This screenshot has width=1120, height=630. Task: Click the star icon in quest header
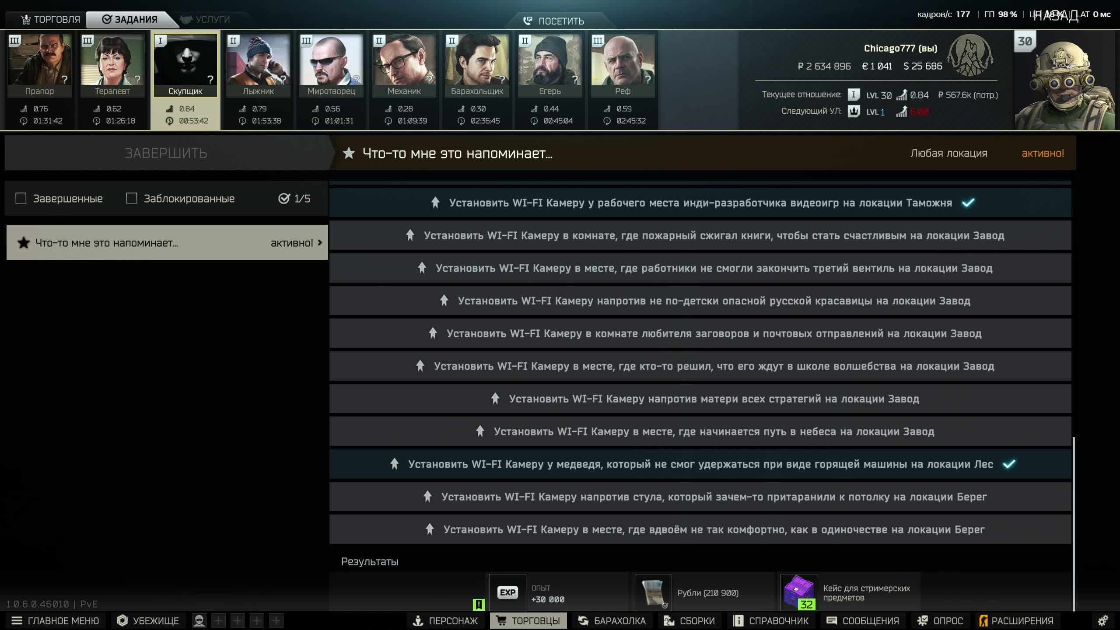point(349,153)
